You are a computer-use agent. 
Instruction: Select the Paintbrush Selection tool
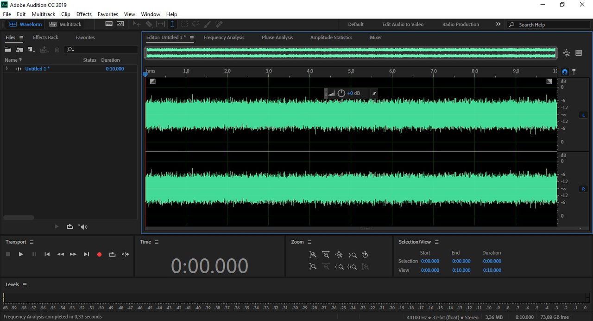pyautogui.click(x=207, y=24)
